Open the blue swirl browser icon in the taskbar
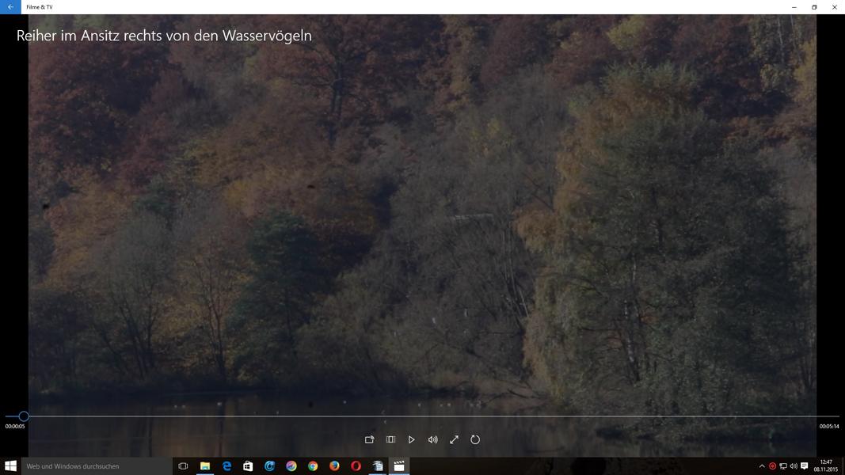 (x=269, y=465)
